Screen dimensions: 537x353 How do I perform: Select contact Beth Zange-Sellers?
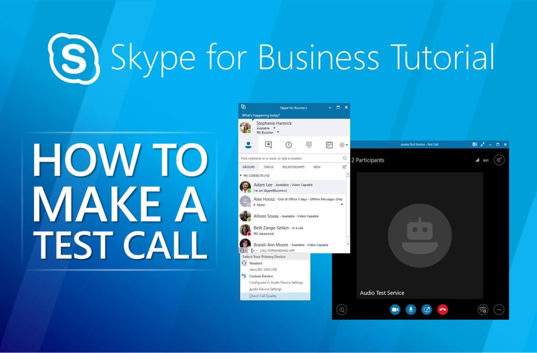292,230
